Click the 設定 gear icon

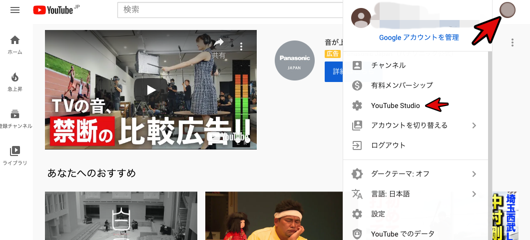[357, 214]
